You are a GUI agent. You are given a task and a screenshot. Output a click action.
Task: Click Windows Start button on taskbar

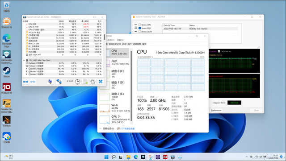pos(106,157)
